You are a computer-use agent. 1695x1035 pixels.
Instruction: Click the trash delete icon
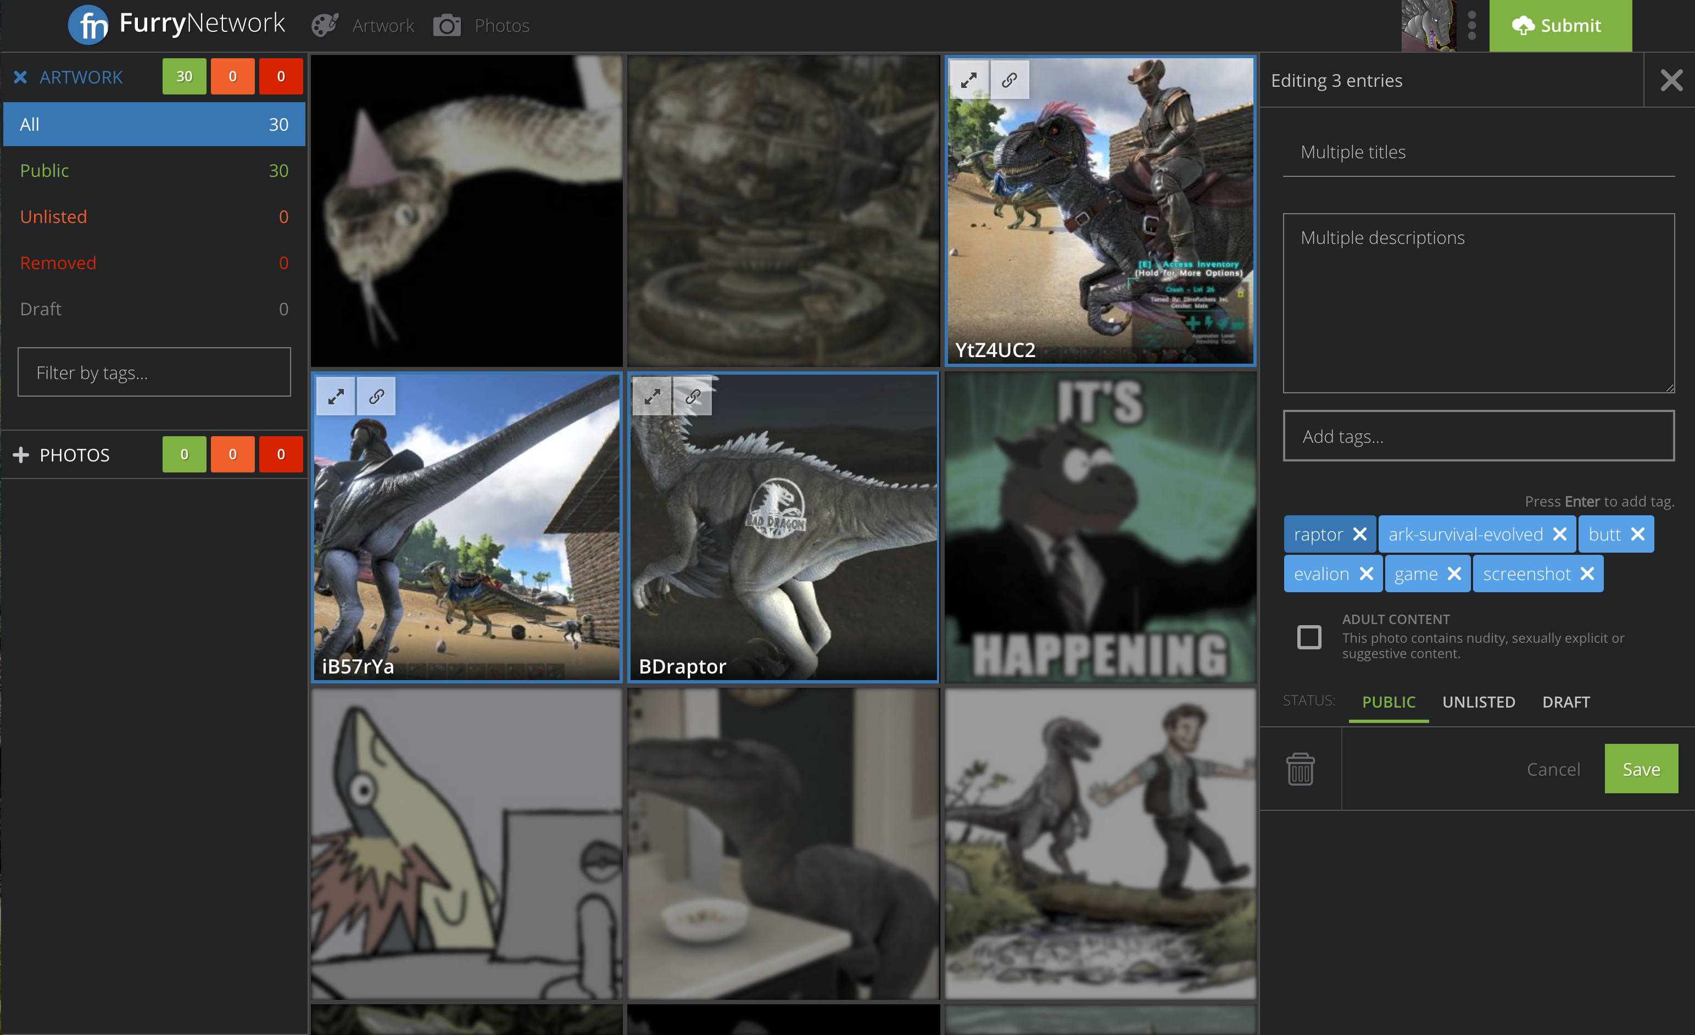[x=1300, y=769]
